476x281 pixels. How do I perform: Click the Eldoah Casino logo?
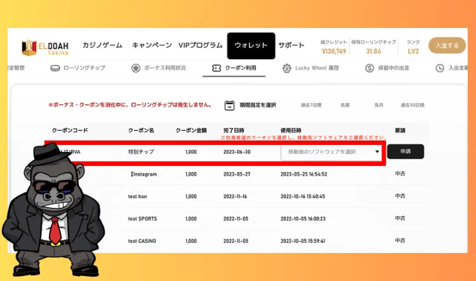tap(45, 48)
